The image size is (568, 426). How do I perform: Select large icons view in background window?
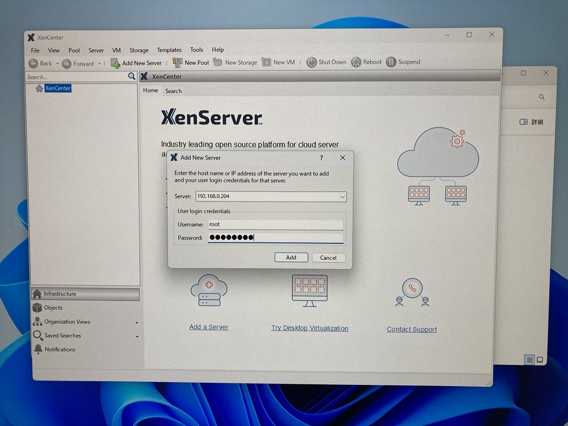(x=540, y=359)
